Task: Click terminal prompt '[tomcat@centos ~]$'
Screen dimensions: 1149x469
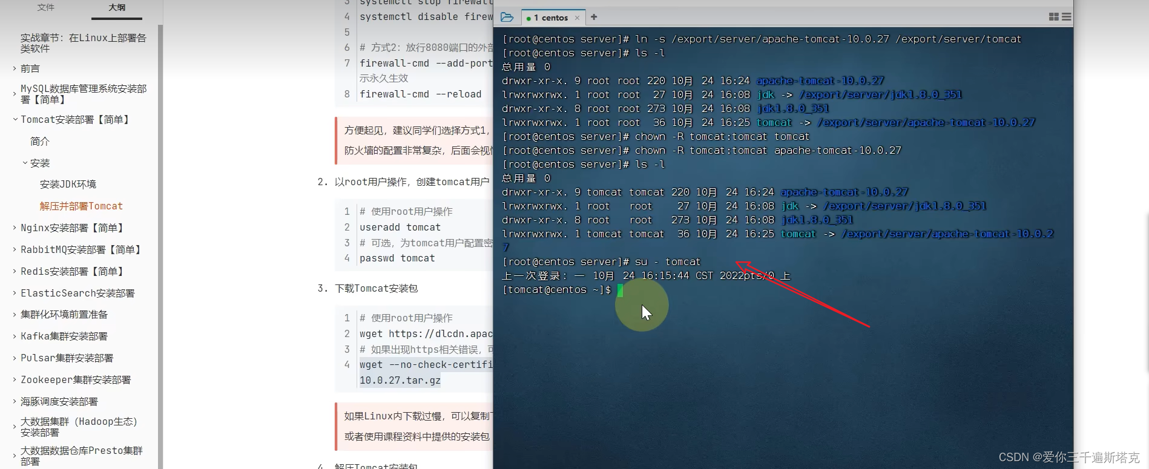Action: [x=556, y=289]
